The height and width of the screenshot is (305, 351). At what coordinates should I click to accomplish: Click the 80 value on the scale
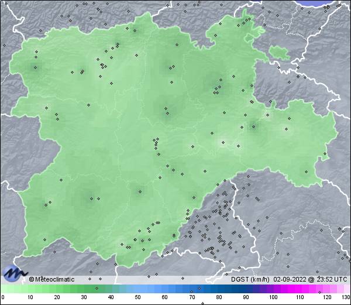click(219, 297)
